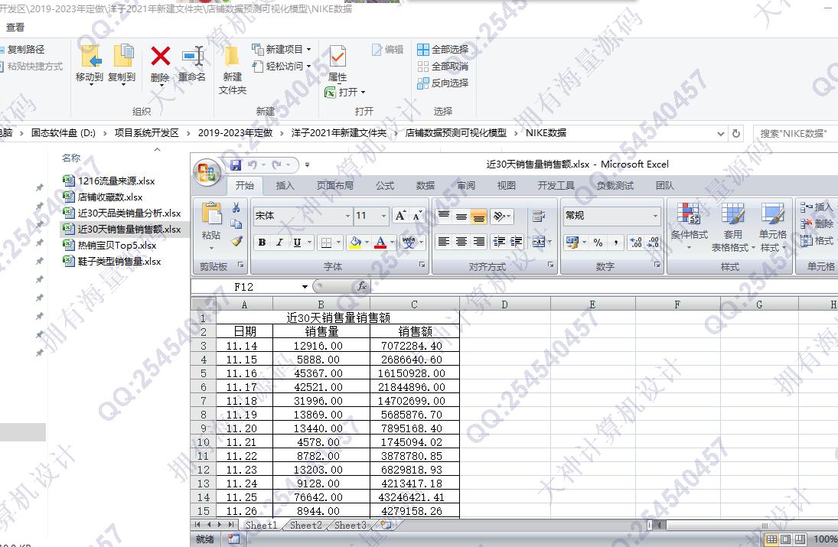838x547 pixels.
Task: Click 复制路径 in Explorer ribbon
Action: (x=22, y=49)
